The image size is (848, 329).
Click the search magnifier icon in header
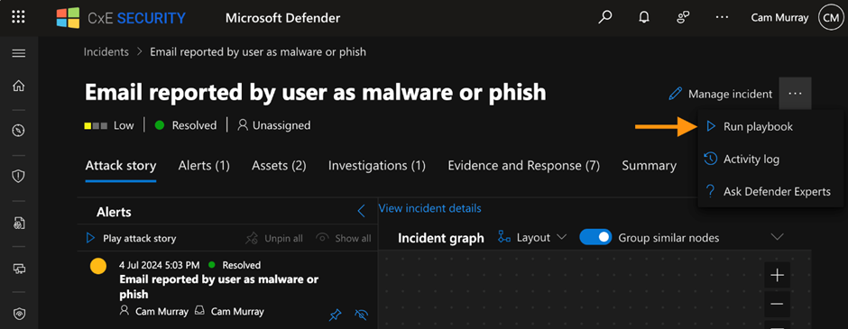(604, 17)
